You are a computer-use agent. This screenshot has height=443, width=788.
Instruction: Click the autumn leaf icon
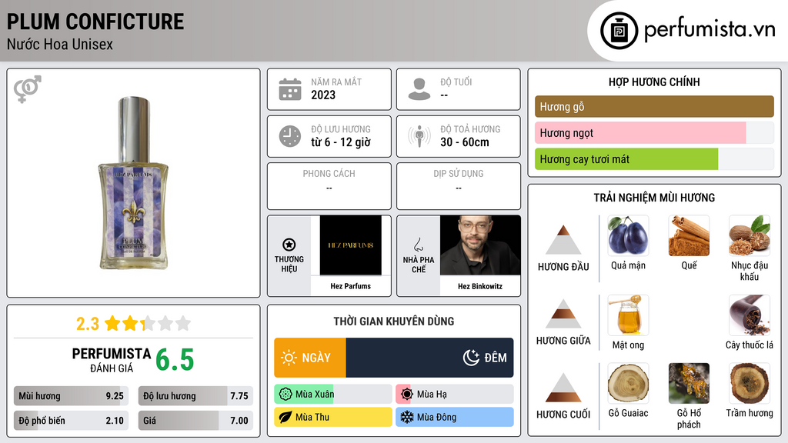tap(285, 417)
